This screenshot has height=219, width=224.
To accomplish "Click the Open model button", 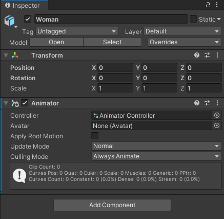I will click(56, 42).
